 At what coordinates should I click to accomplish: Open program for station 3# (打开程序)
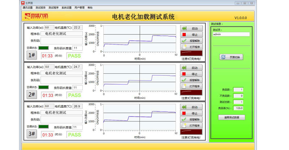click(x=191, y=125)
